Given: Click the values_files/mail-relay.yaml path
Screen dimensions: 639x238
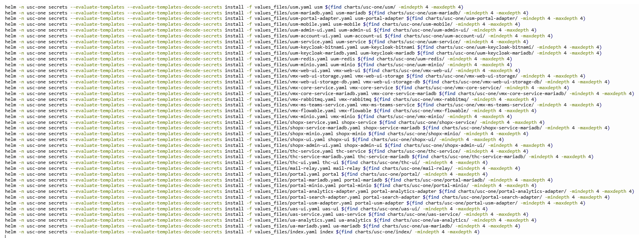Looking at the screenshot, I should pos(292,168).
